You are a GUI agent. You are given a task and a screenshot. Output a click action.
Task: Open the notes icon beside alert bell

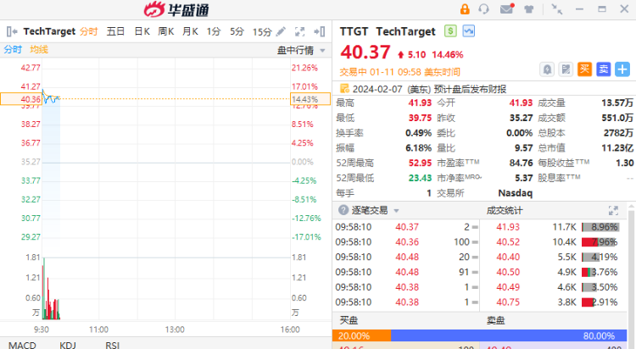click(x=566, y=69)
